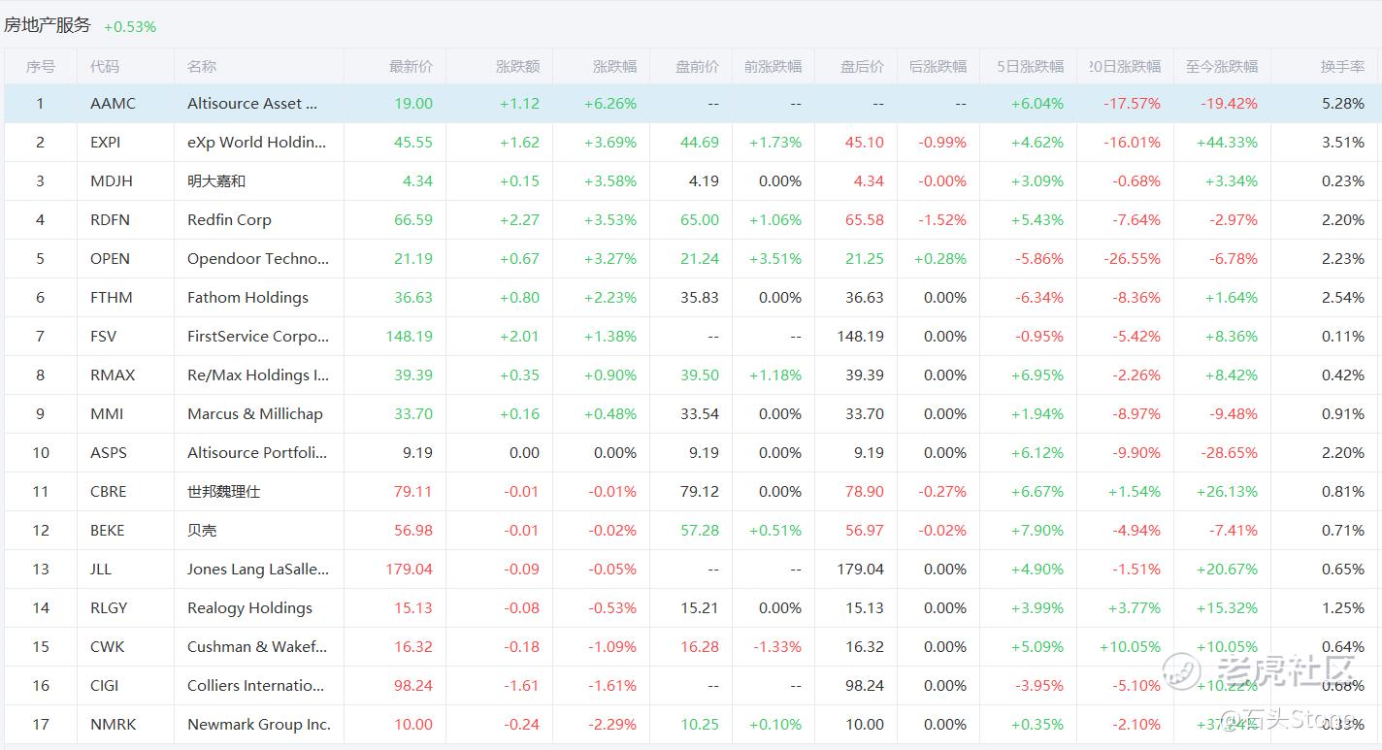This screenshot has width=1382, height=750.
Task: Sort by 涨跌幅 column header
Action: [x=614, y=67]
